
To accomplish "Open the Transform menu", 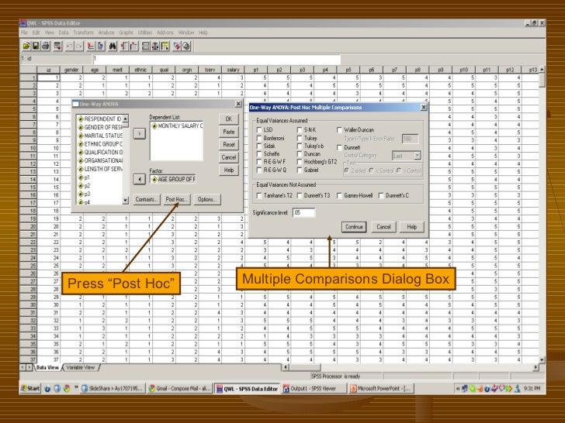I will (x=83, y=33).
